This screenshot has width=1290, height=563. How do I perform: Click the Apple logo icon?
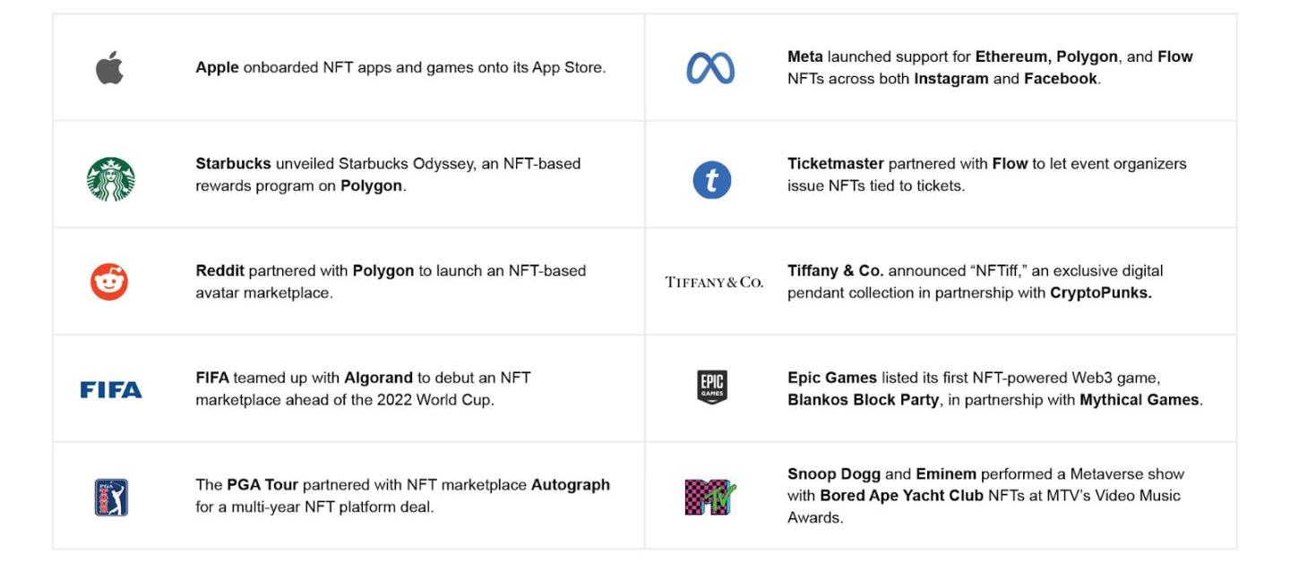[109, 68]
